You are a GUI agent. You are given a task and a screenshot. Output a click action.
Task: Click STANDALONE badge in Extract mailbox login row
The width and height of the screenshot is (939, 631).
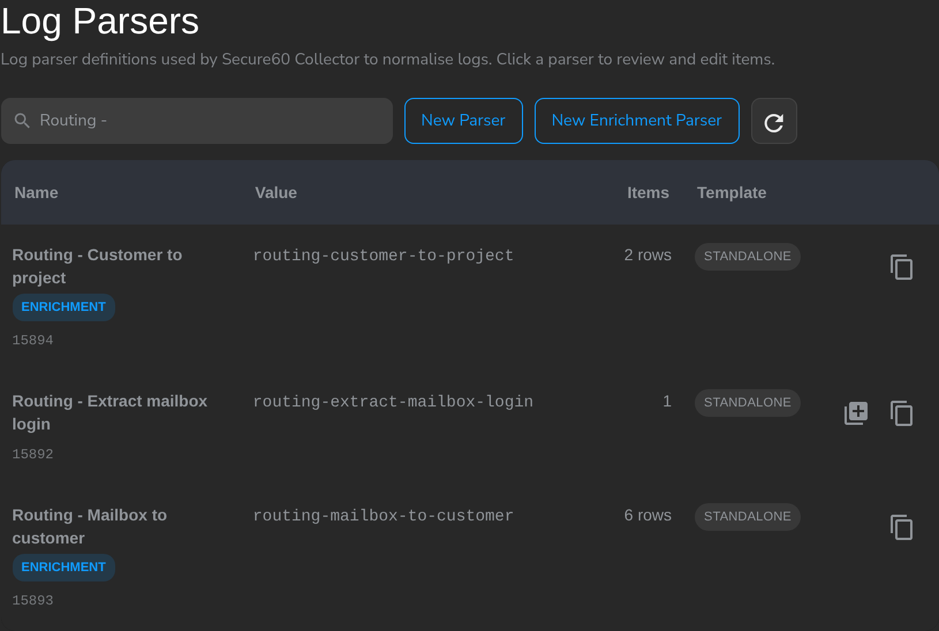pos(747,402)
